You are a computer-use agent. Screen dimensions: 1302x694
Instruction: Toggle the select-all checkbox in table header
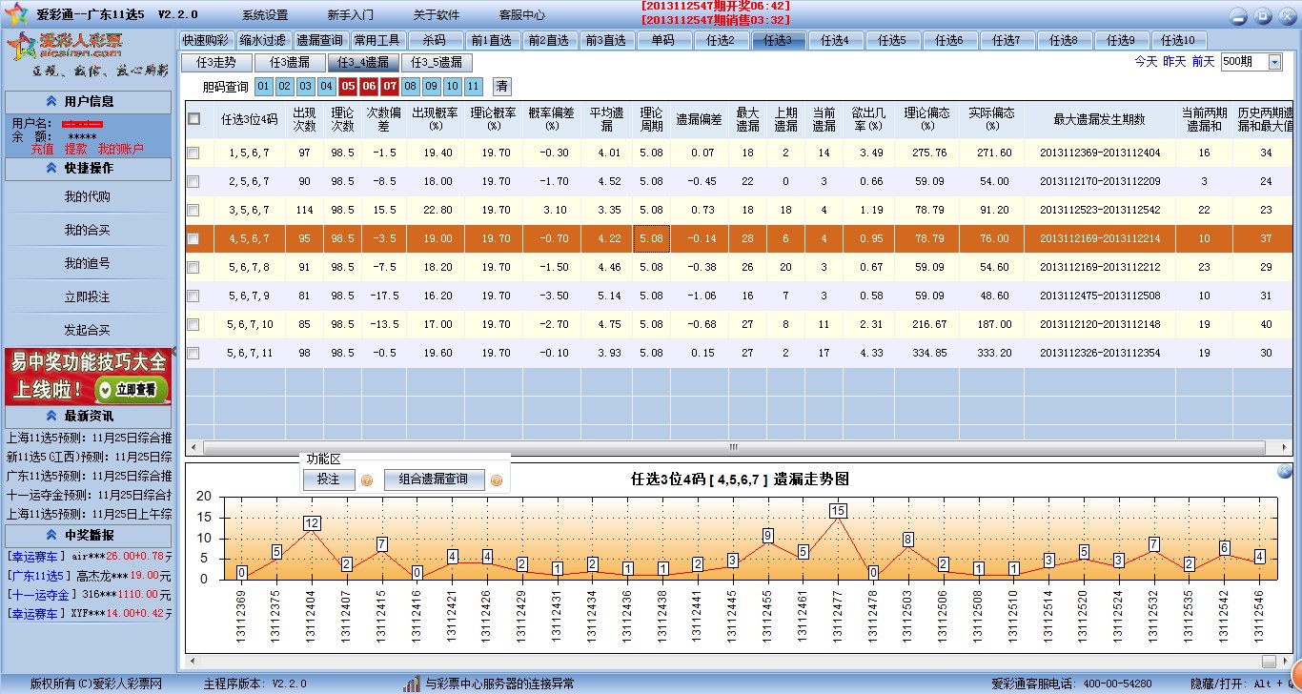[194, 119]
